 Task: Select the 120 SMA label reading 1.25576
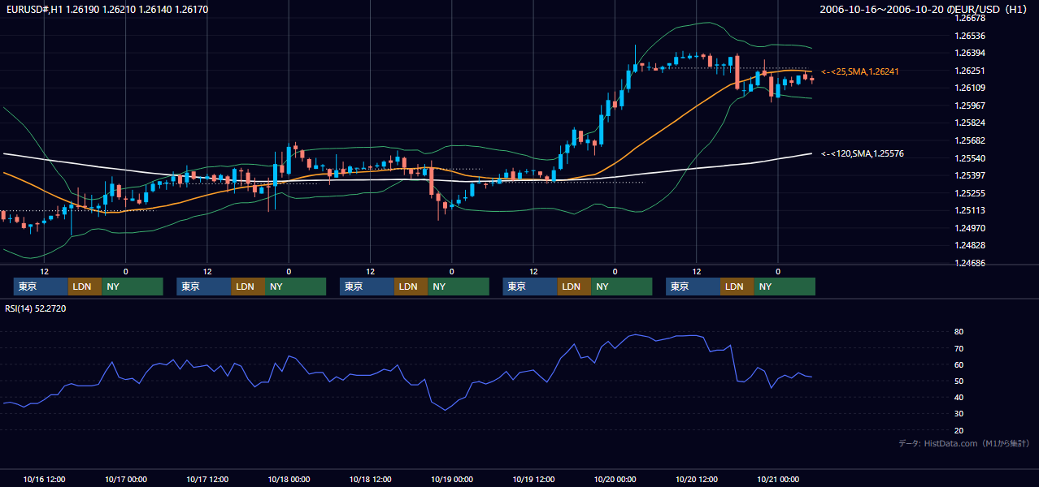[x=863, y=153]
